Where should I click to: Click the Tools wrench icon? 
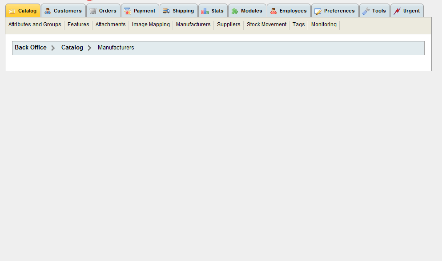tap(366, 11)
